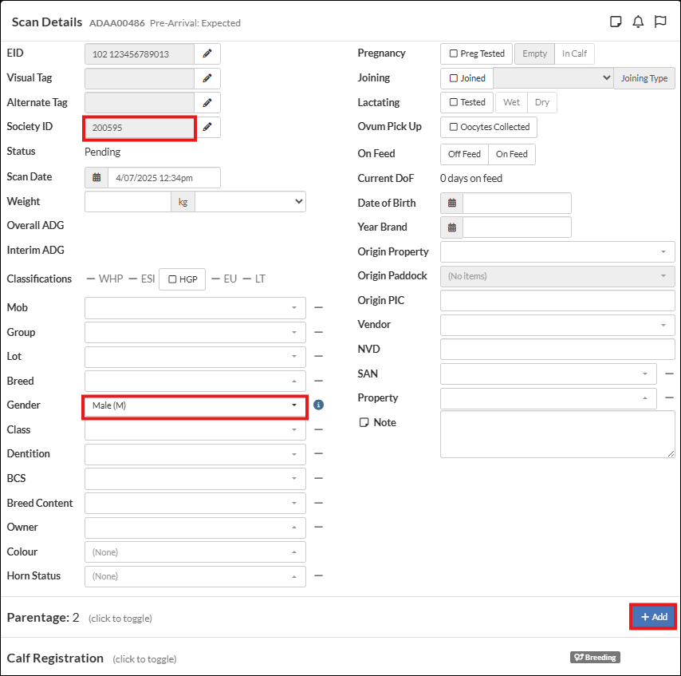Check the Oocytes Collected option
681x676 pixels.
point(489,127)
